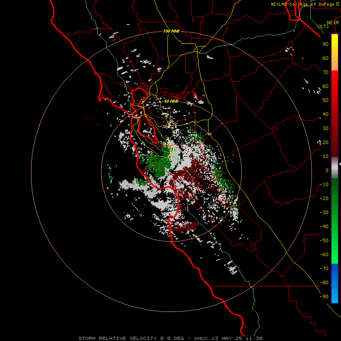341x341 pixels.
Task: Click the -50 value on the velocity scale
Action: 324,241
